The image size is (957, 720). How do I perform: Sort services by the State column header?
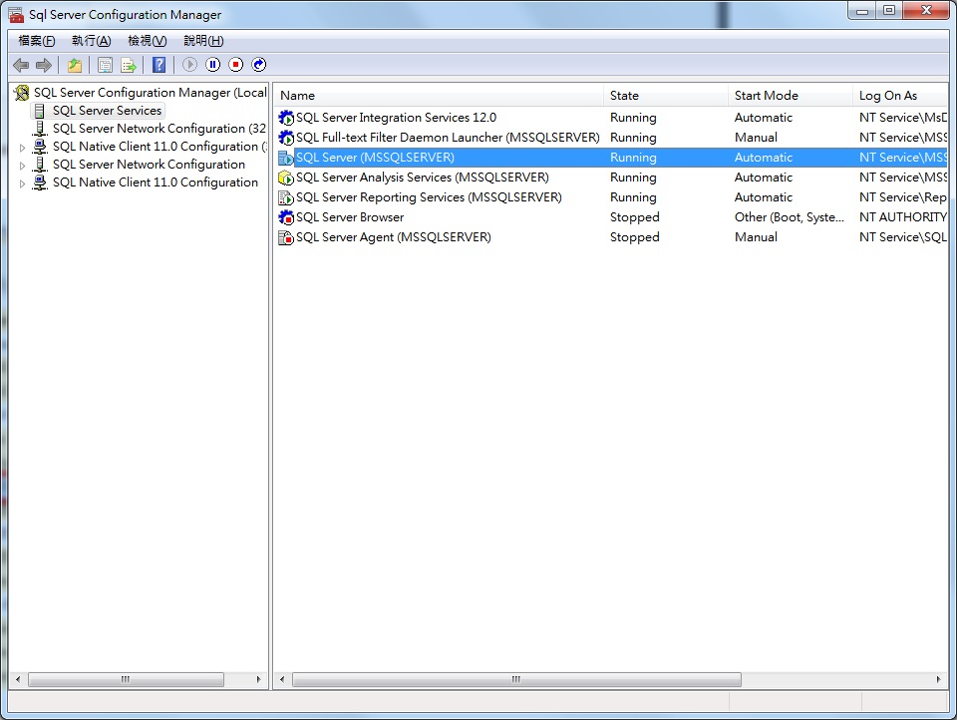(x=664, y=96)
